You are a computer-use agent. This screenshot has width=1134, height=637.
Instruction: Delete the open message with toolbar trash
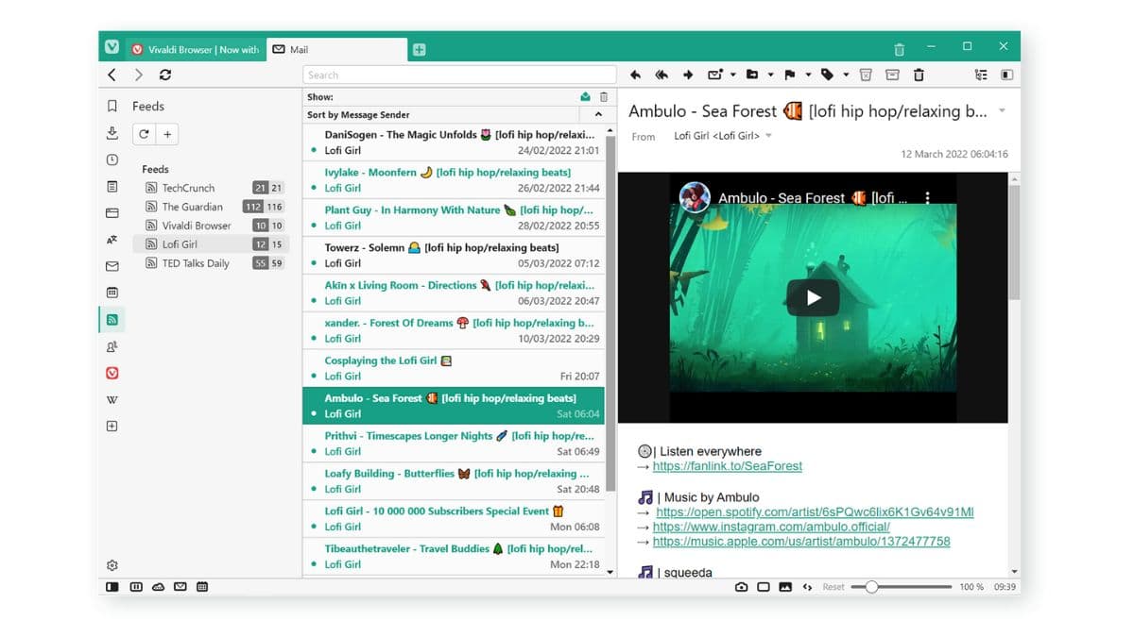pyautogui.click(x=919, y=75)
